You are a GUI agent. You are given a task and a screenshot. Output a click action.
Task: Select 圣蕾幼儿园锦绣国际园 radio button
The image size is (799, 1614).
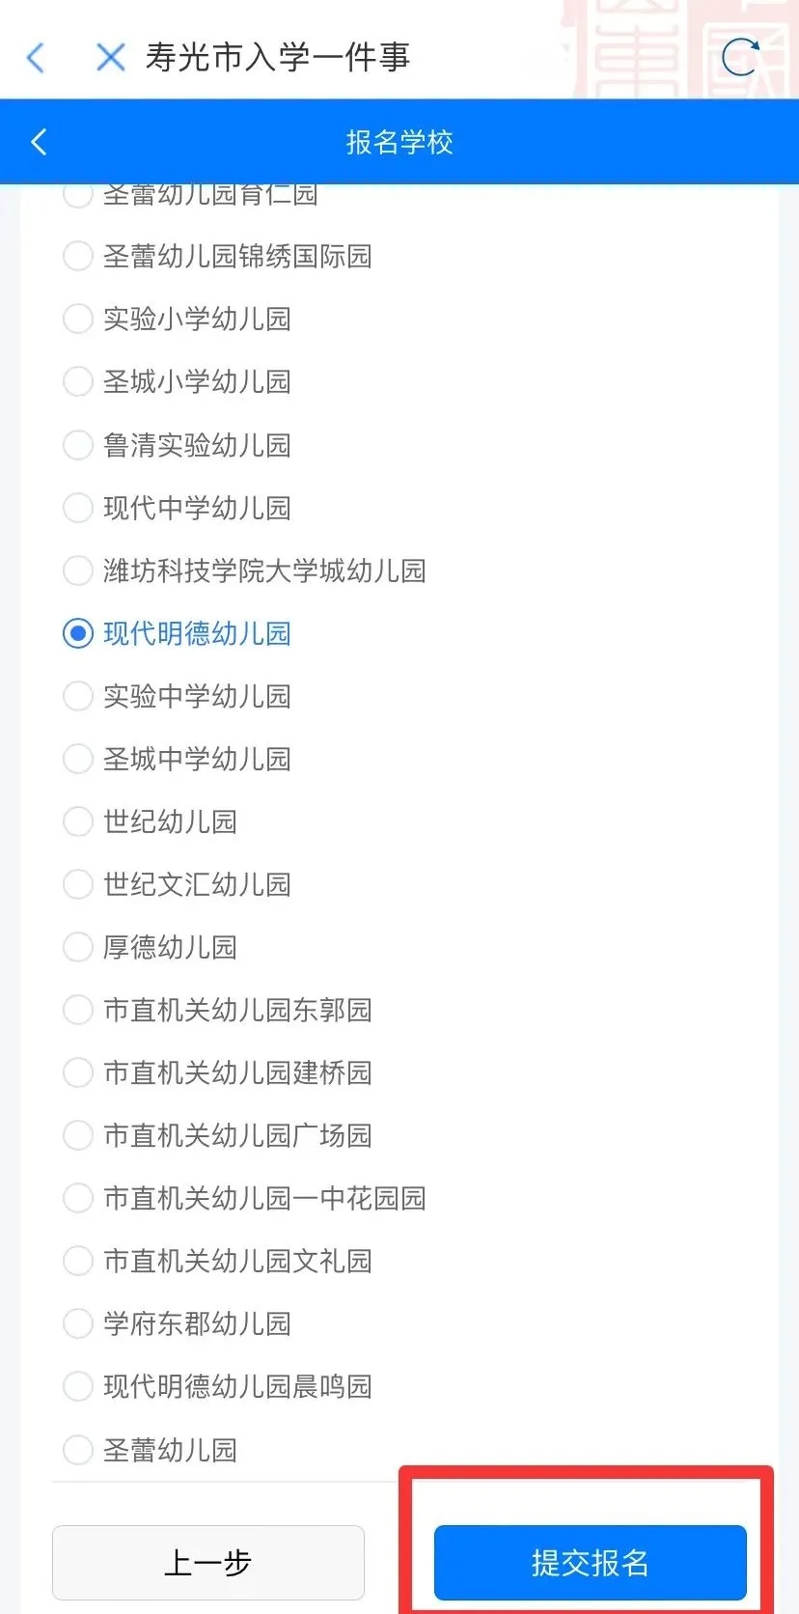77,257
